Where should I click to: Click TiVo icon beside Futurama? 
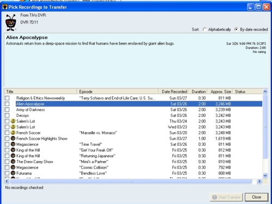(x=13, y=173)
